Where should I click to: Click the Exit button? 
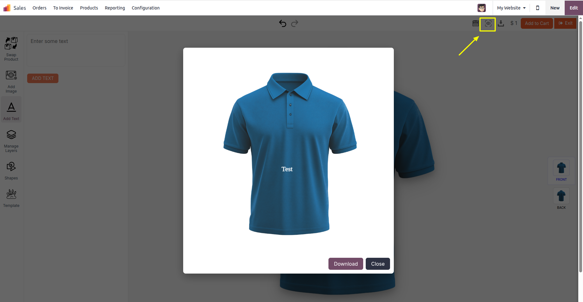(565, 23)
